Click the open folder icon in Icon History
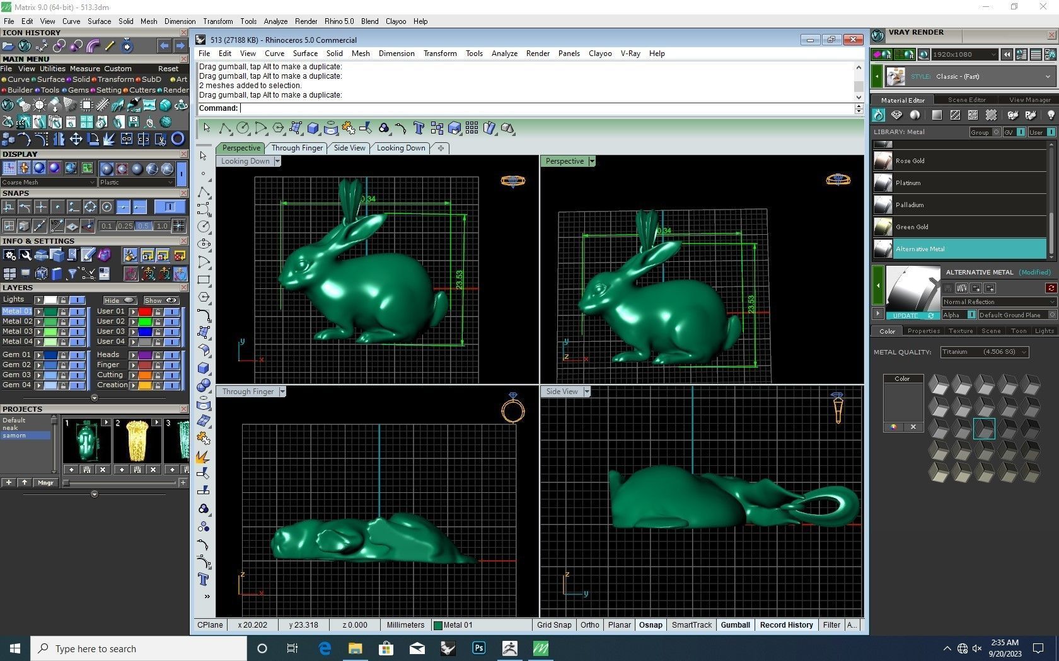 point(8,46)
